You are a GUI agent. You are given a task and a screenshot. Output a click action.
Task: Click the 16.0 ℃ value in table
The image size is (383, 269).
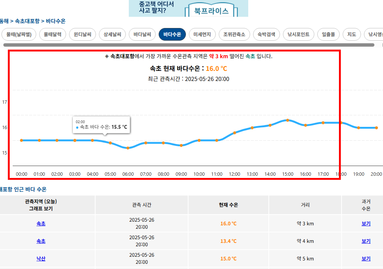228,223
